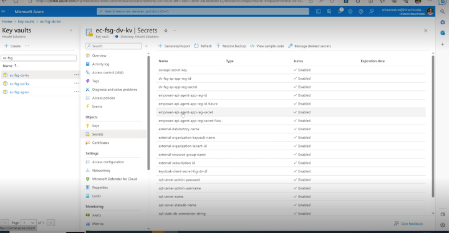
Task: Open Locks menu item
Action: pos(96,196)
